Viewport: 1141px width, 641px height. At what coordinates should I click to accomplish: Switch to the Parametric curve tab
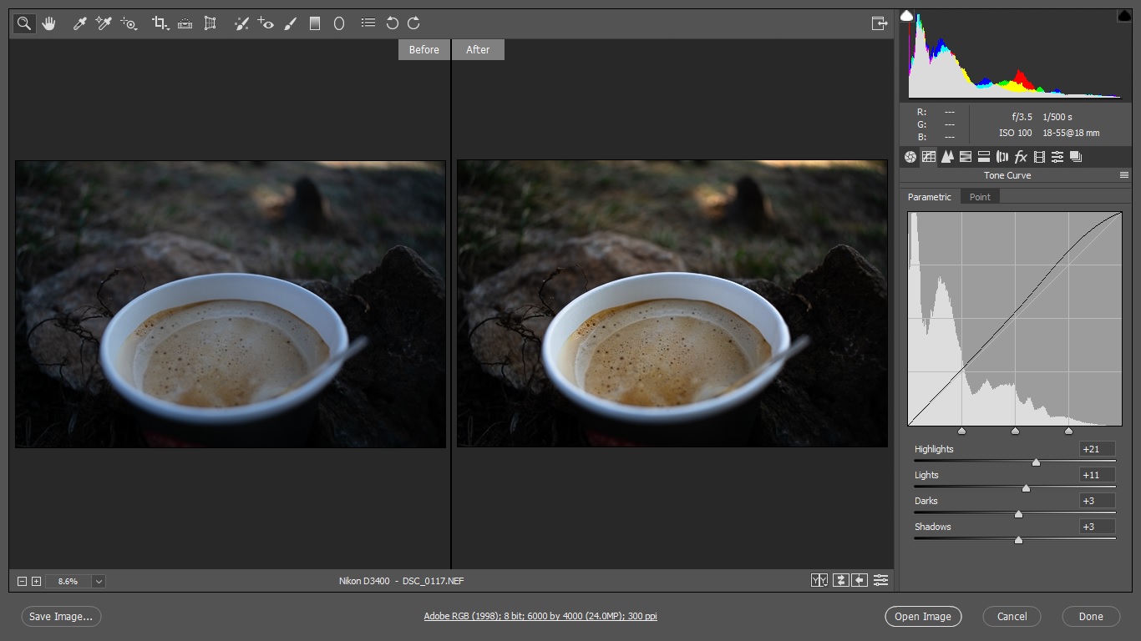pyautogui.click(x=930, y=197)
